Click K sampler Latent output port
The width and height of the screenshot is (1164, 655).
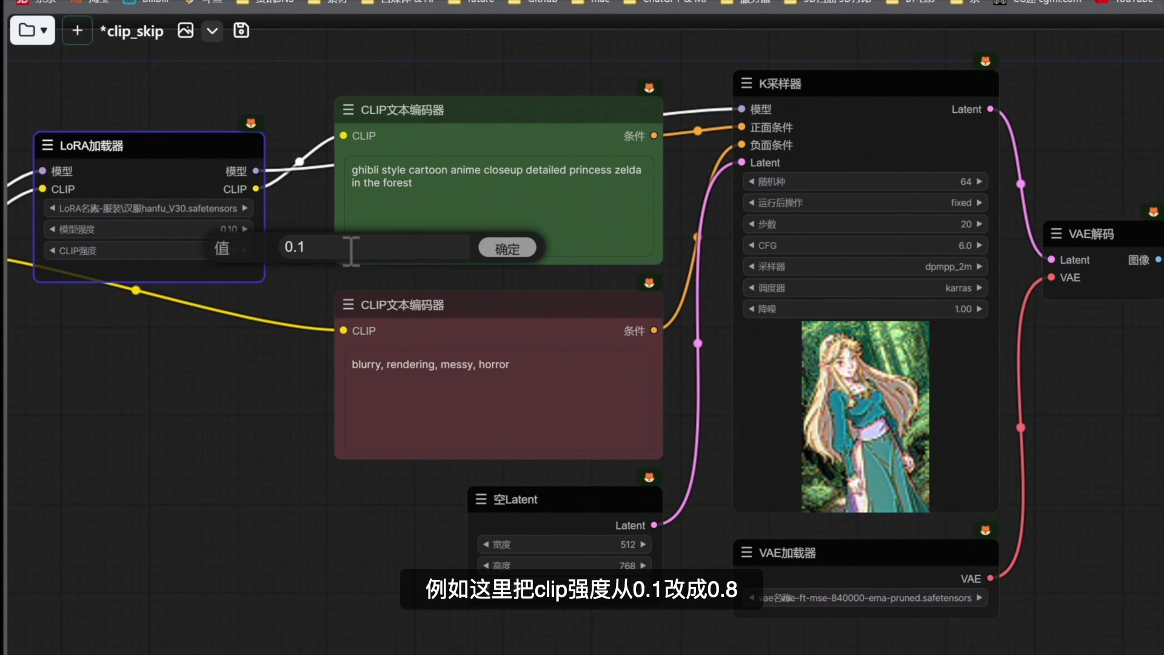[990, 109]
